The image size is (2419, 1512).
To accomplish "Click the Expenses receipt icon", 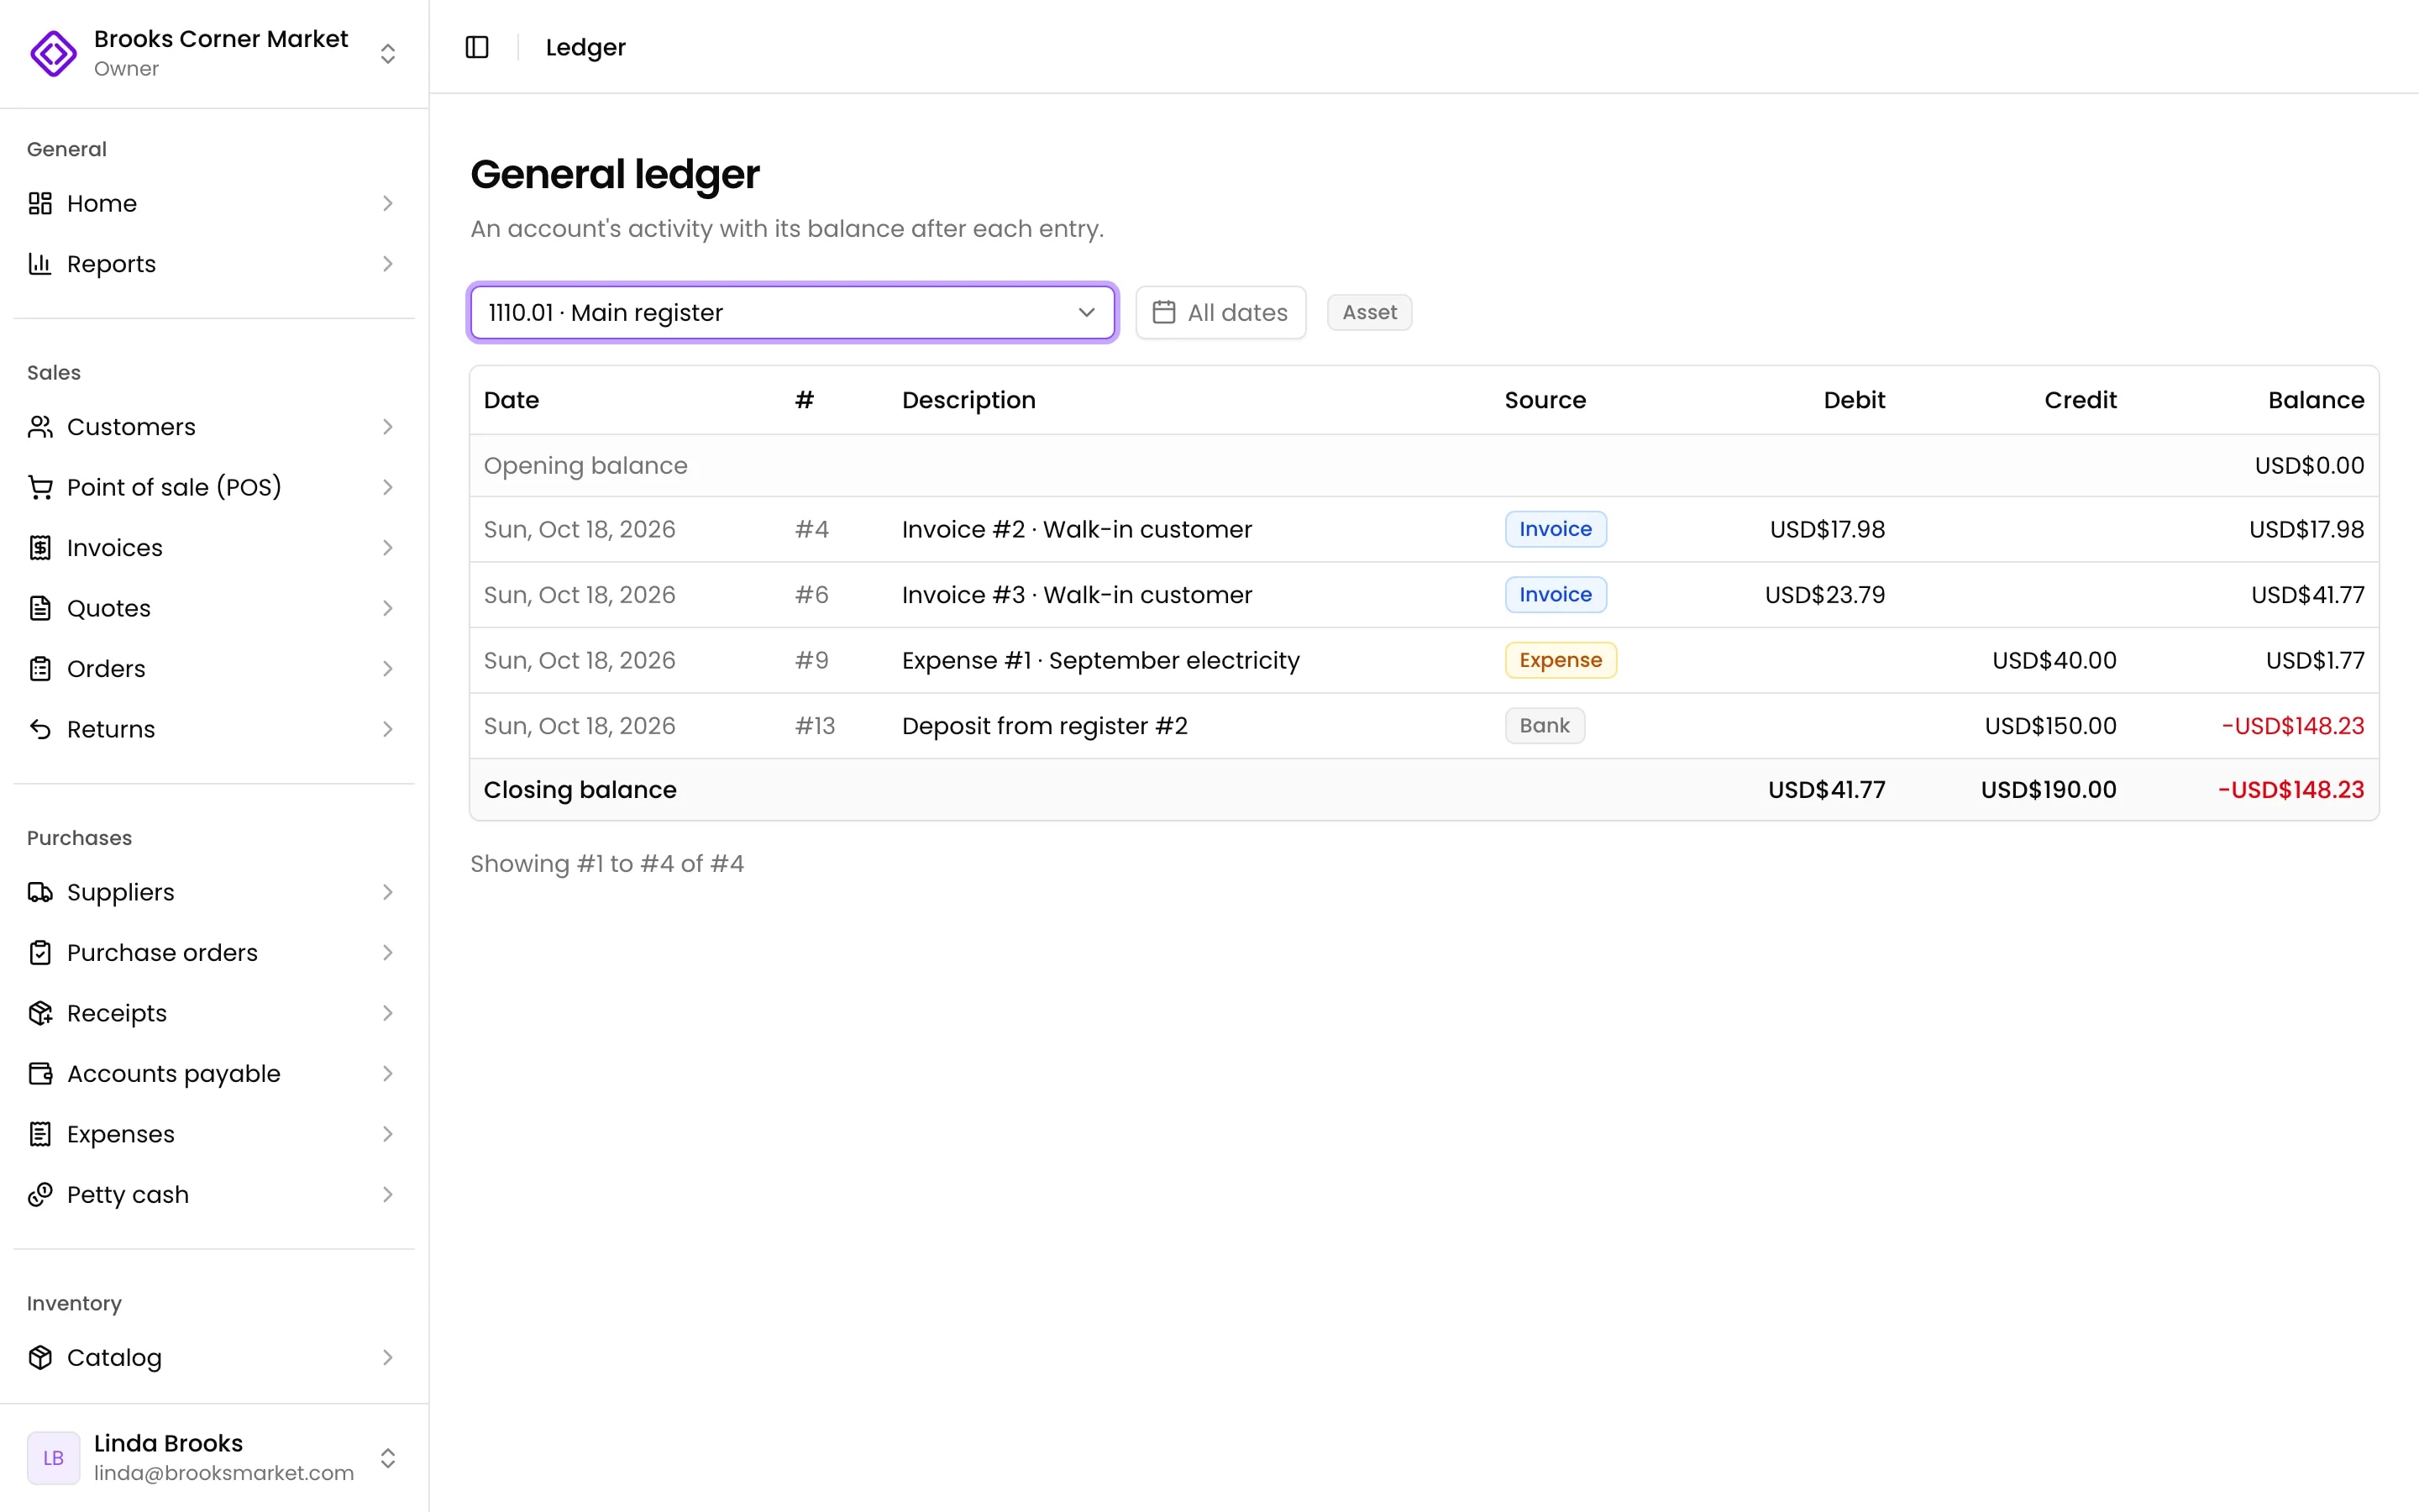I will [x=40, y=1134].
